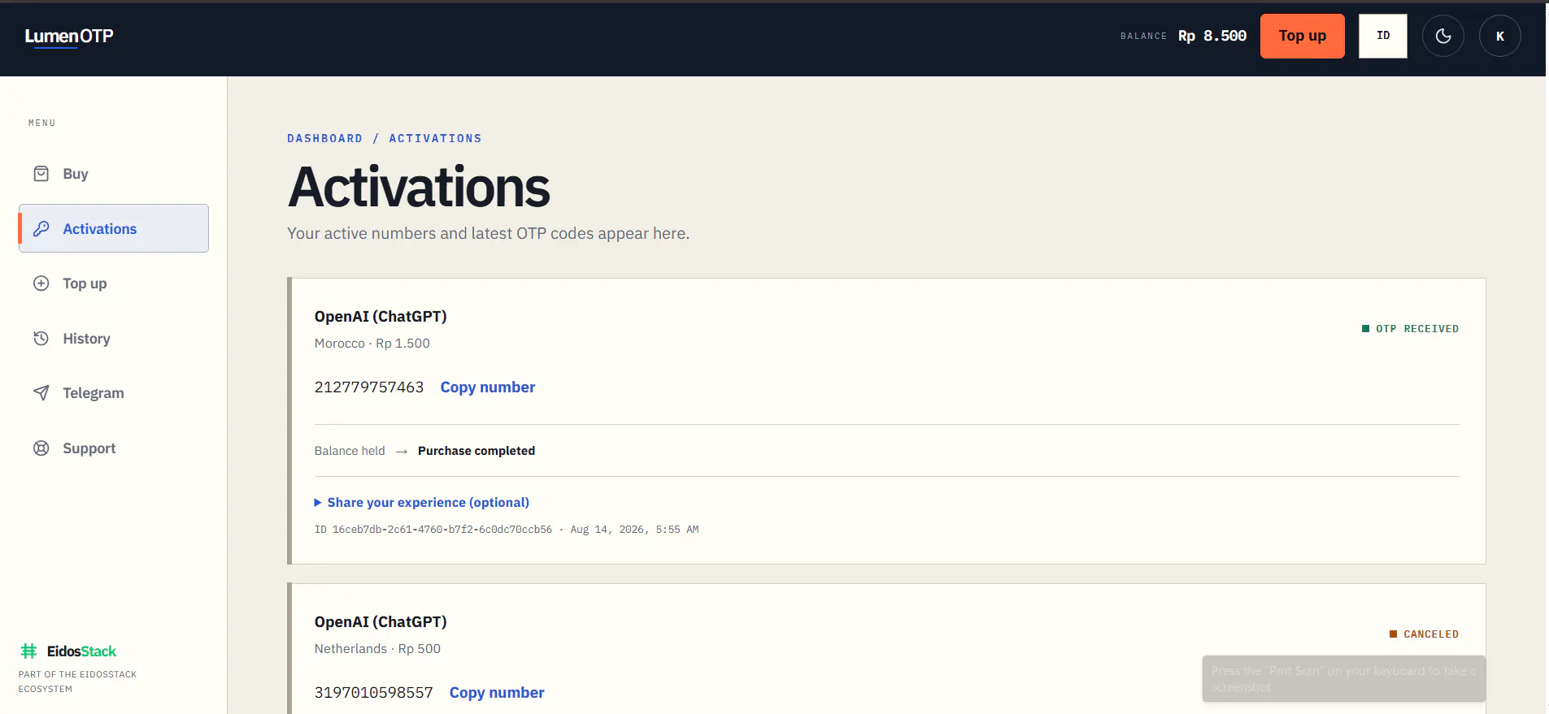Open the K user avatar menu

(x=1499, y=36)
